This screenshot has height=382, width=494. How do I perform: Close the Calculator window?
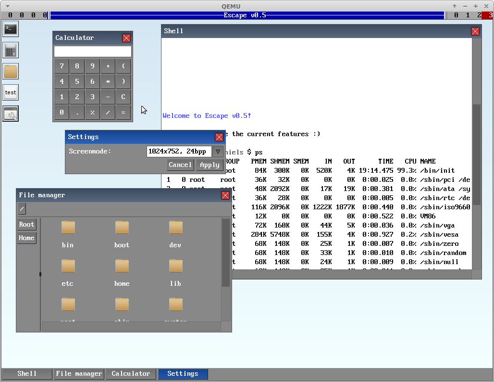pos(126,38)
